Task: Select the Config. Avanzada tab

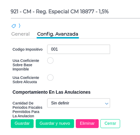Action: coord(58,34)
